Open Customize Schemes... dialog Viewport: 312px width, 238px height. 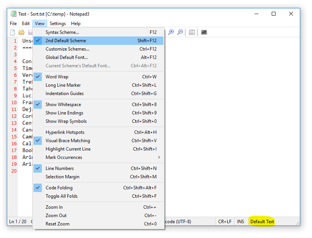98,49
